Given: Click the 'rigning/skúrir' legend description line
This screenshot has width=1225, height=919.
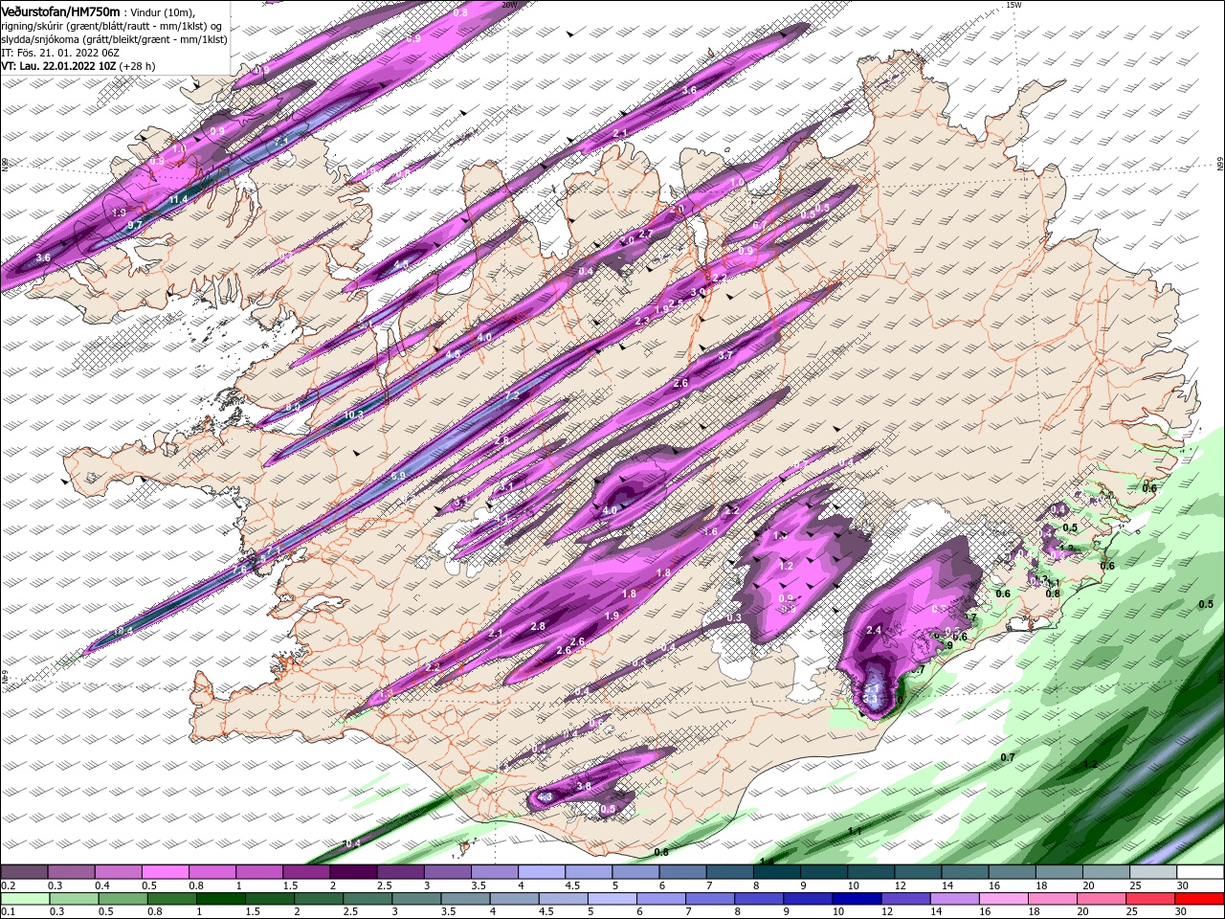Looking at the screenshot, I should point(111,25).
